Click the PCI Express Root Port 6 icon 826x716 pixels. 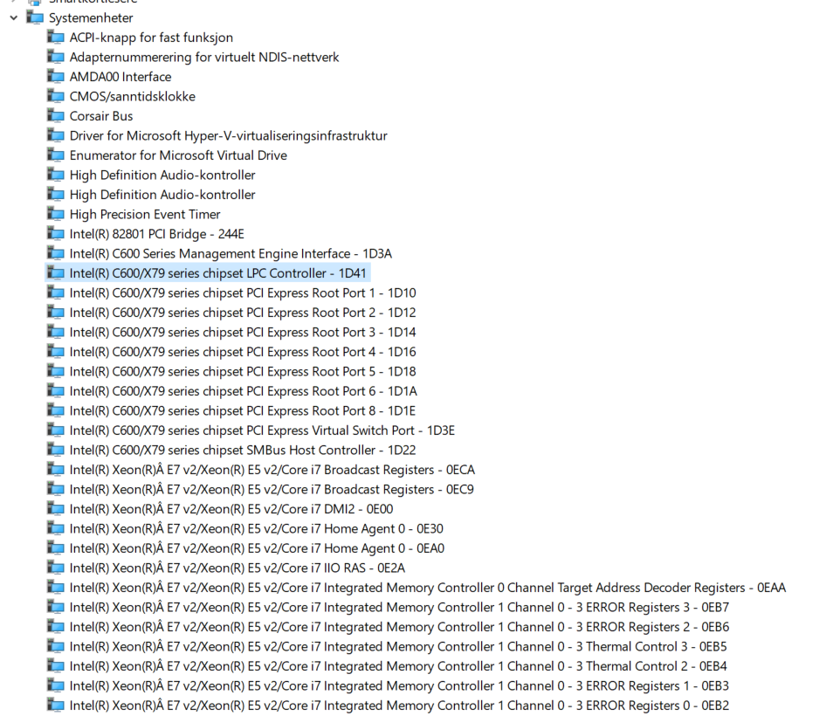56,390
